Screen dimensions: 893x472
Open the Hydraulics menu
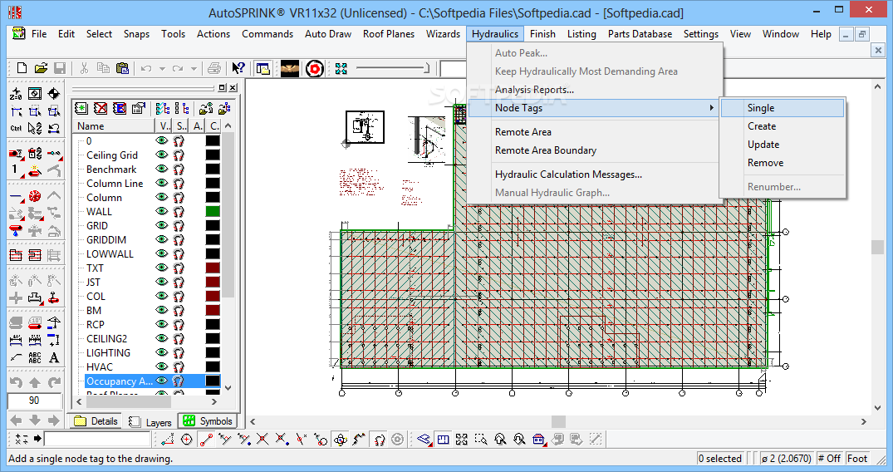coord(495,33)
